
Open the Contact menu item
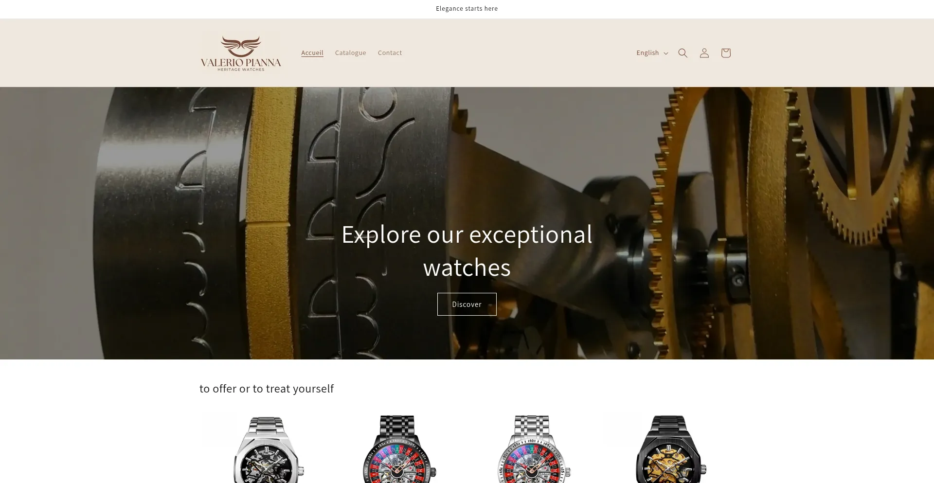(x=390, y=53)
